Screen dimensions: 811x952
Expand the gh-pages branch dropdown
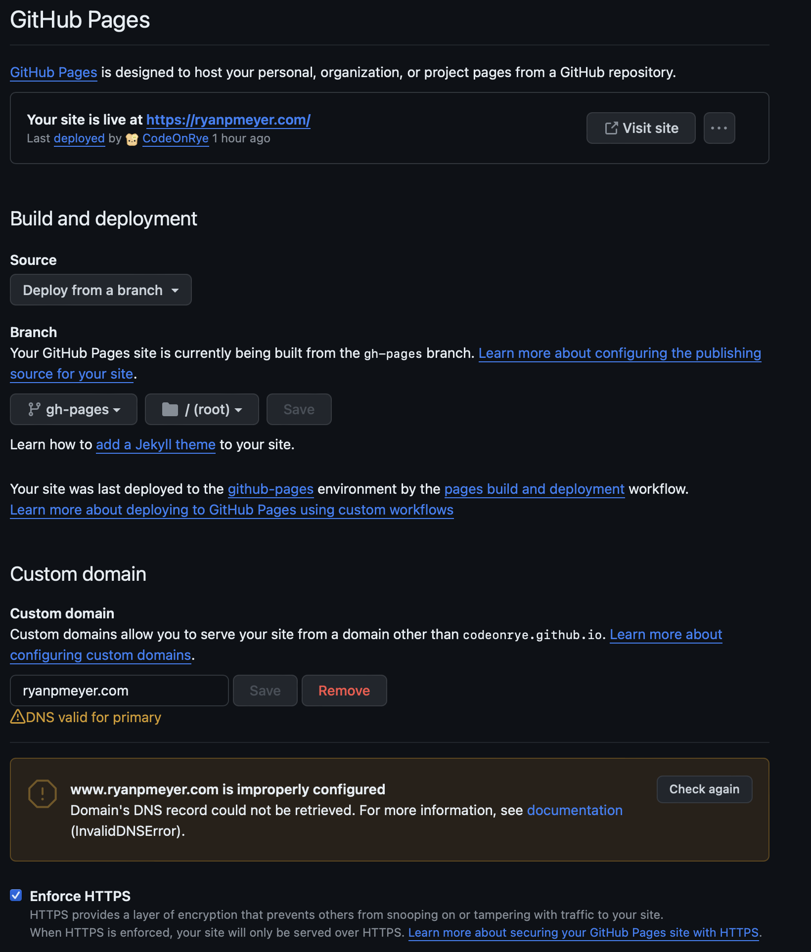[73, 409]
